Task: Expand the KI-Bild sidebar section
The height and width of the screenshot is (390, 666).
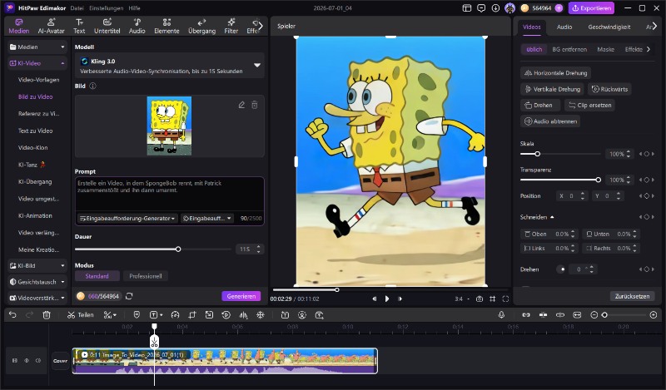Action: (37, 265)
